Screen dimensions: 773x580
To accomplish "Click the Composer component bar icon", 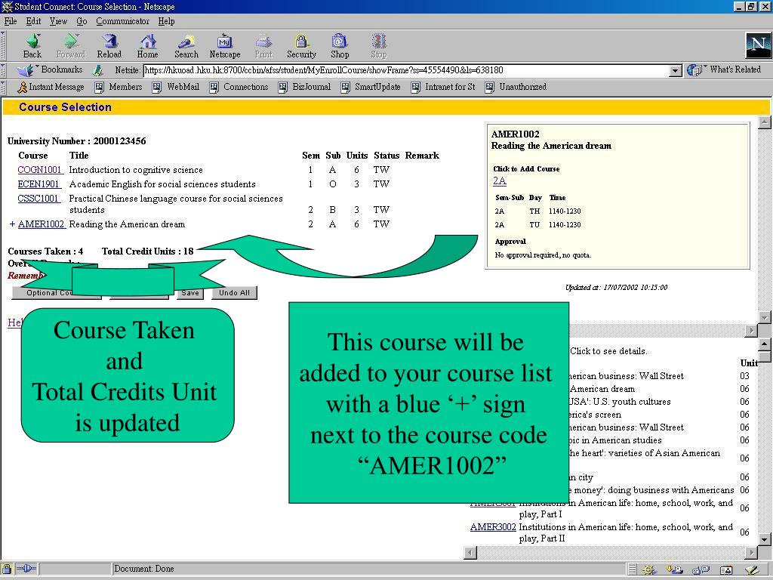I will pyautogui.click(x=751, y=569).
